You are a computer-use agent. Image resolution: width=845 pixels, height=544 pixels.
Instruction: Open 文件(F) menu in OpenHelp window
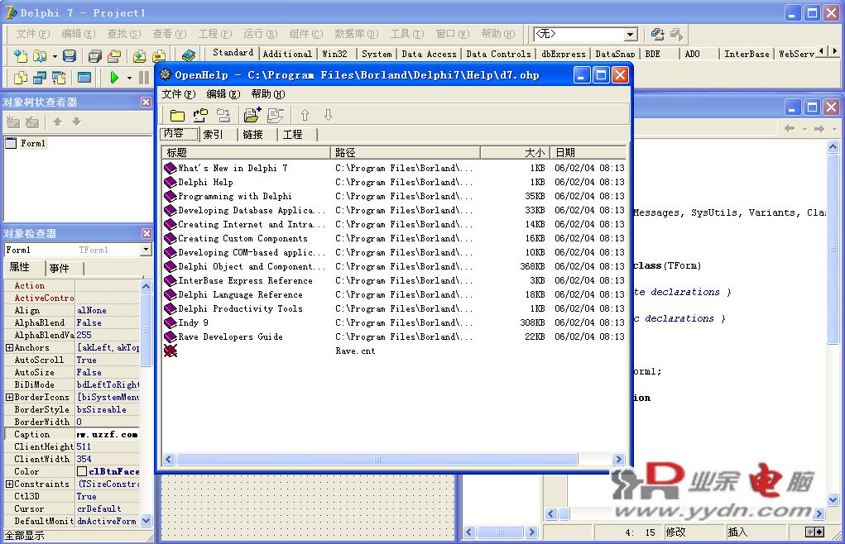click(x=179, y=94)
